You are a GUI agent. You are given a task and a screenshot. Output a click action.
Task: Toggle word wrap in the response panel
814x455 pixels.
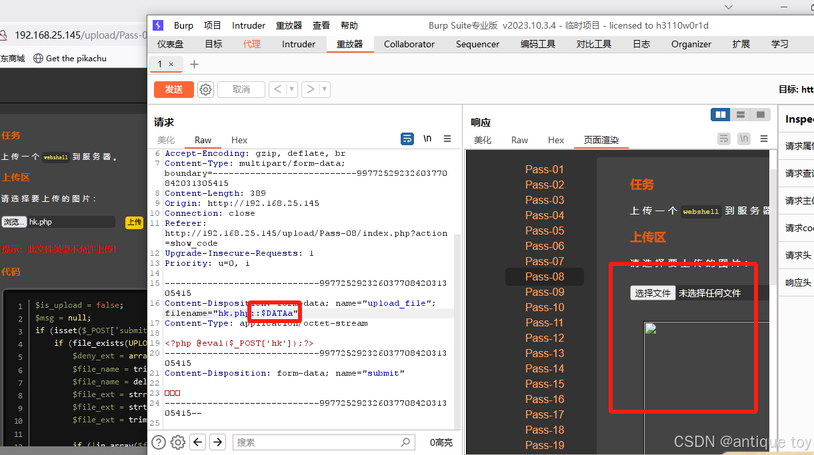coord(724,139)
